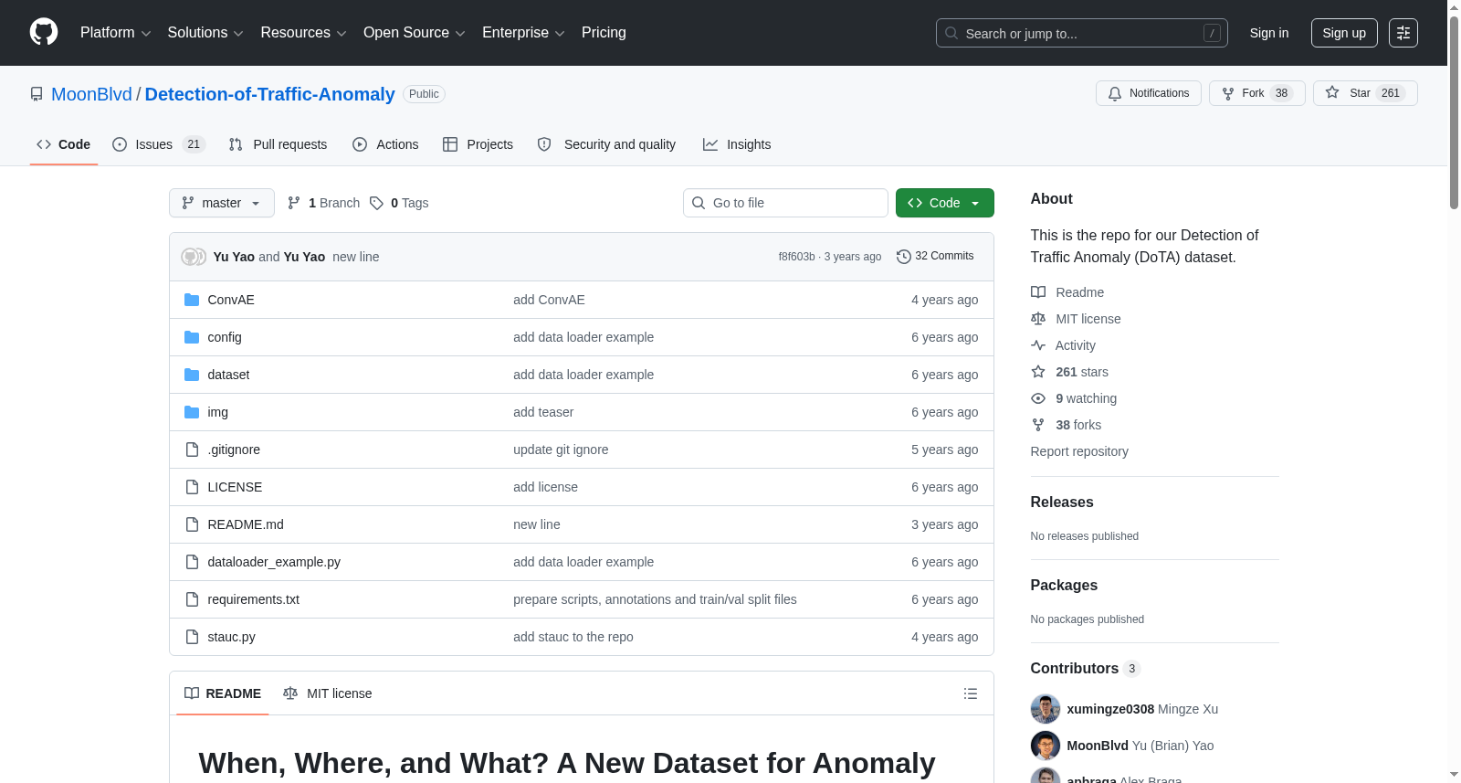Click the repository icon beside MoonBlvd
Screen dimensions: 1461x783
click(x=37, y=94)
